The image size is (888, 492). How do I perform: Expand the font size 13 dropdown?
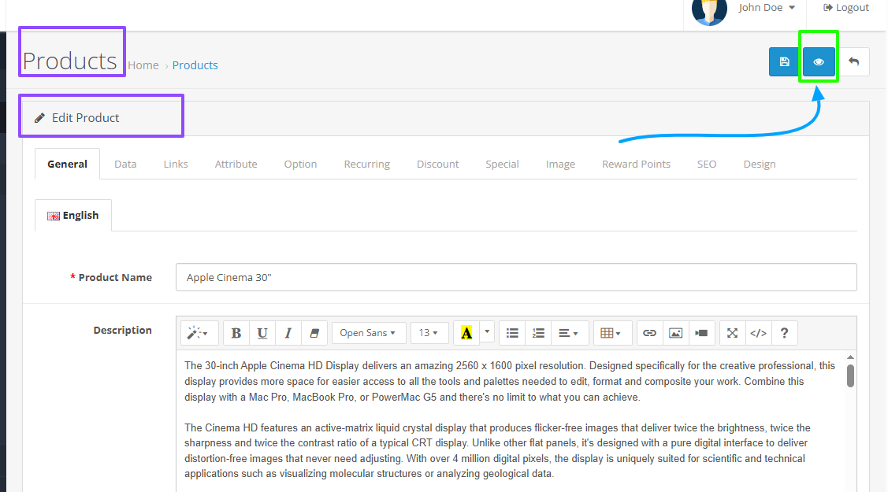pos(429,333)
